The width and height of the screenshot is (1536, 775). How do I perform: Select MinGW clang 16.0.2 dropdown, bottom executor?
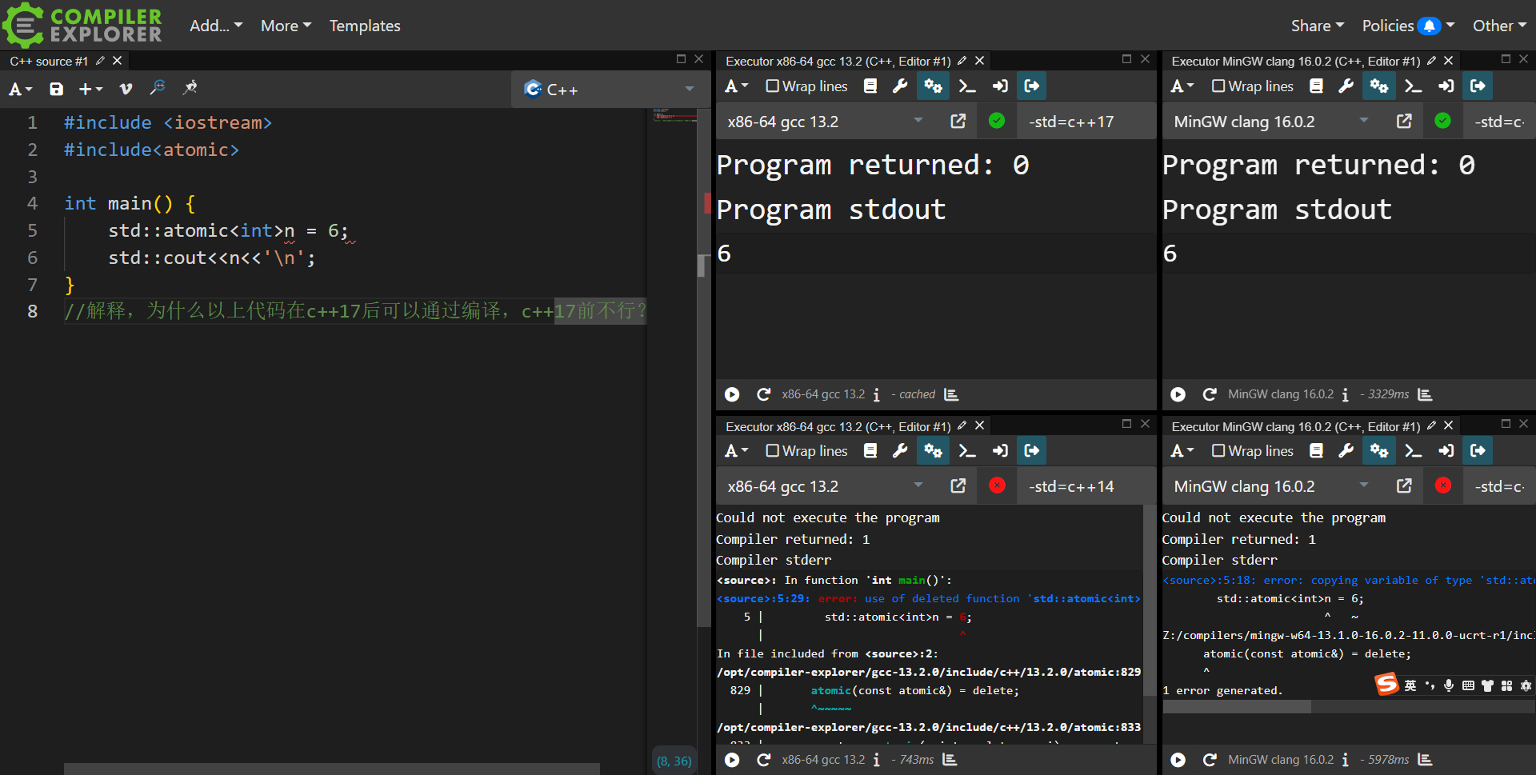coord(1271,486)
